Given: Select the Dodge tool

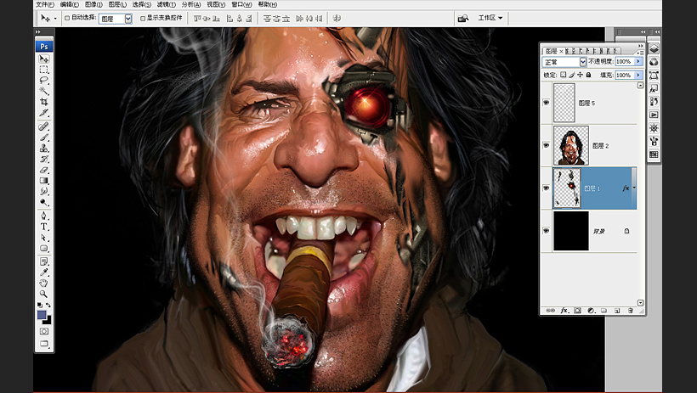Looking at the screenshot, I should coord(44,202).
